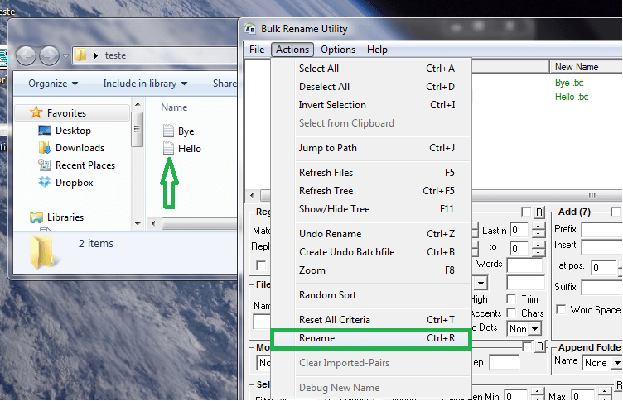Image resolution: width=623 pixels, height=401 pixels.
Task: Open the Options menu
Action: pyautogui.click(x=338, y=50)
